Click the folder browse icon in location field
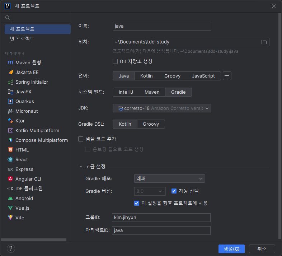Viewport: 282px width, 256px height. 264,42
